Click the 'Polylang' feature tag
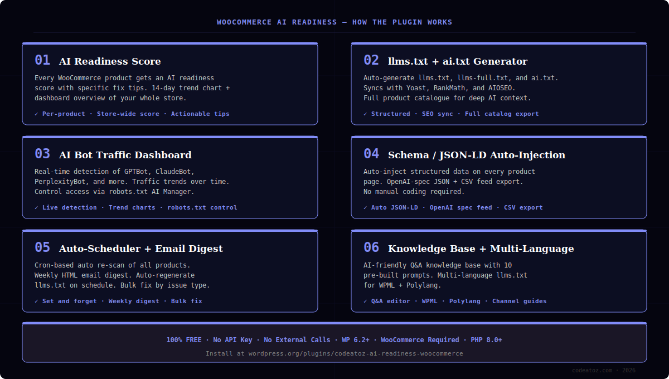The image size is (669, 379). [x=465, y=301]
